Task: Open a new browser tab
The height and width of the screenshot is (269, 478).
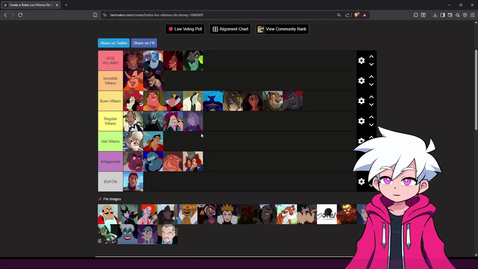Action: 66,5
